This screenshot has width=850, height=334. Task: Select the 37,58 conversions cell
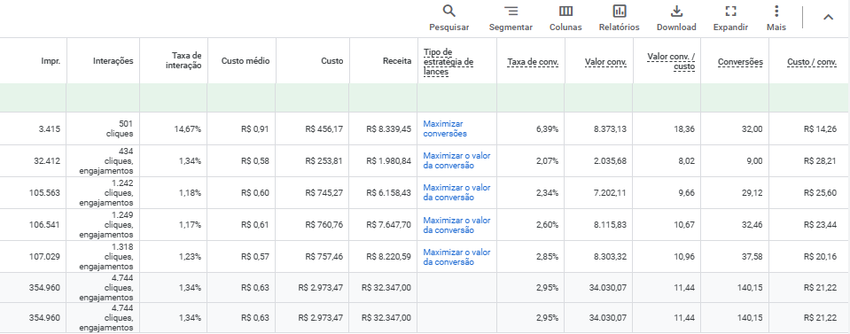[x=752, y=256]
